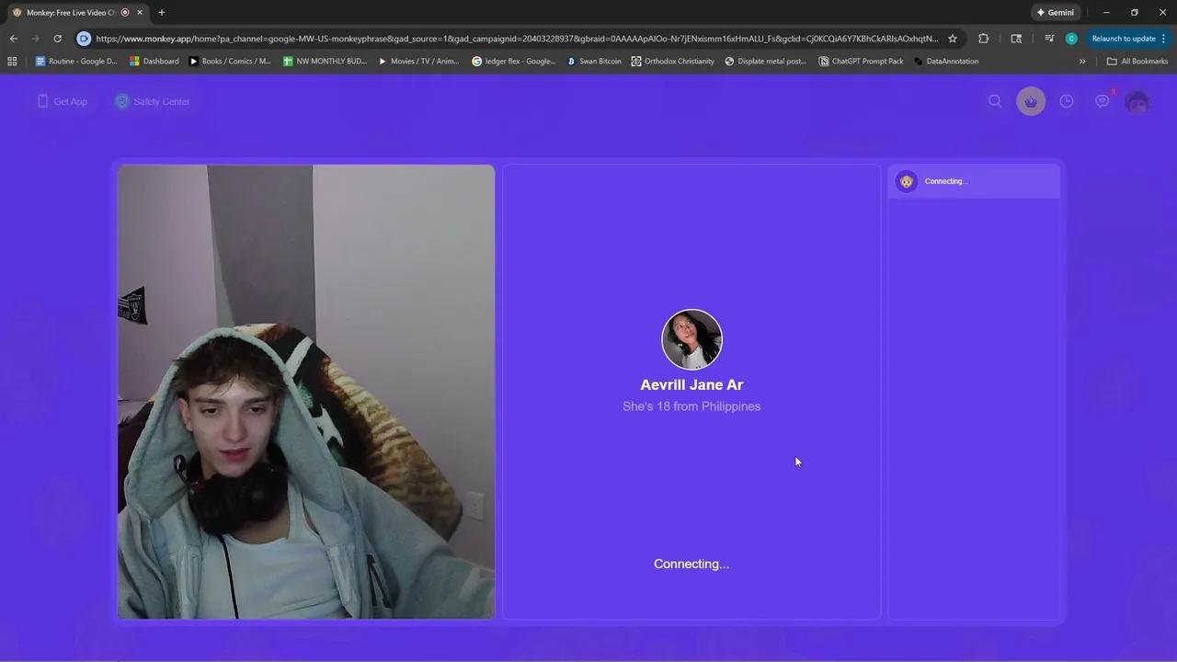Select the crown premium icon
The image size is (1177, 662).
pyautogui.click(x=1031, y=101)
